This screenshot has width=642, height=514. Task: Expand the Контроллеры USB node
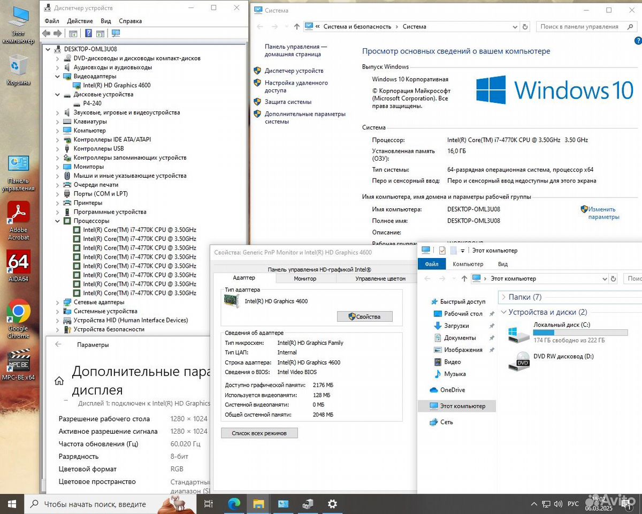57,149
